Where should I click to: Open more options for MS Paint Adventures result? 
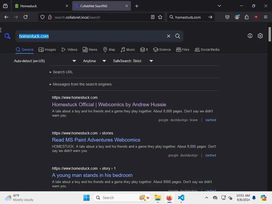(x=202, y=155)
